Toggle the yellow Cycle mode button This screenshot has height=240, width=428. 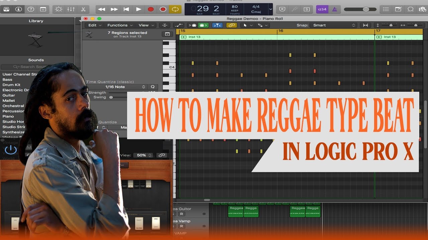[x=175, y=9]
